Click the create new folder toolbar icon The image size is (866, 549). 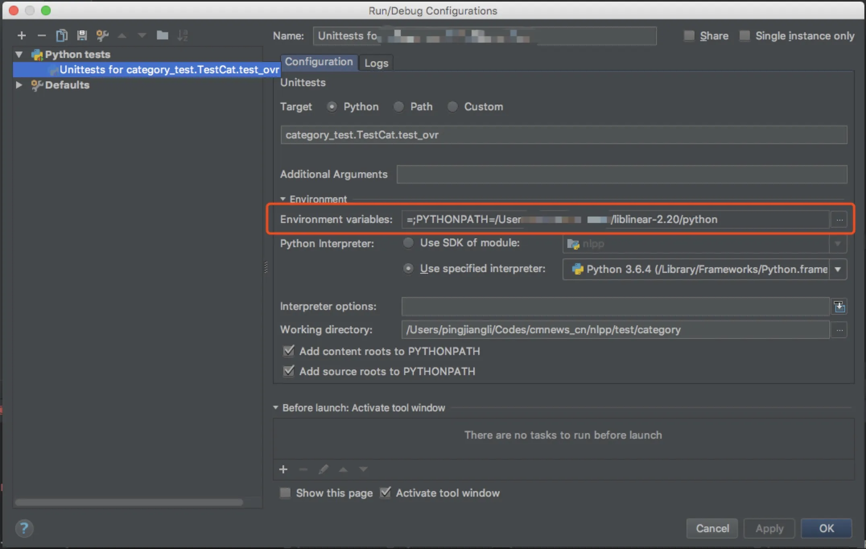pyautogui.click(x=162, y=36)
